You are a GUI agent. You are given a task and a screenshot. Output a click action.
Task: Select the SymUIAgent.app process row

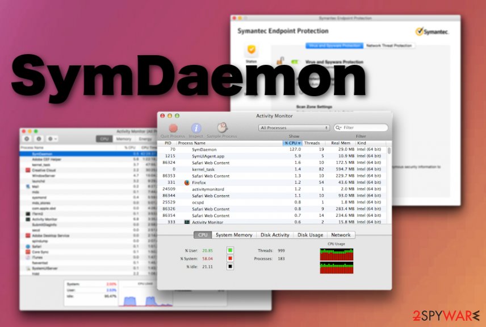[272, 156]
